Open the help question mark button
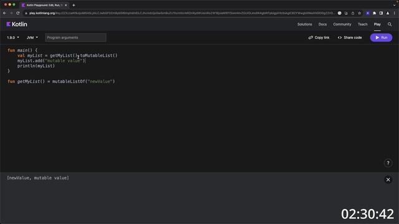Screen dimensions: 399x224 [x=388, y=163]
